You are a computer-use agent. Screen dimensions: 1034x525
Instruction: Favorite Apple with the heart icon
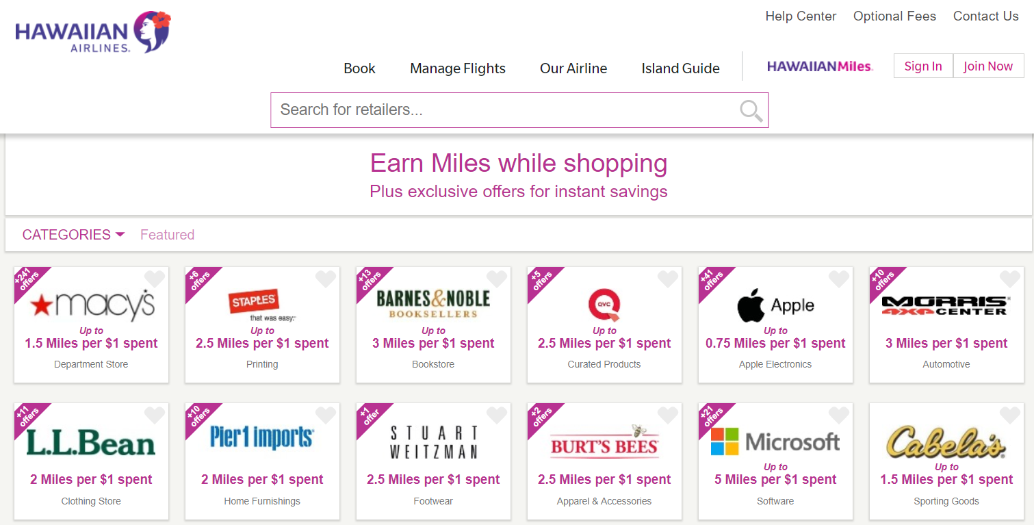click(x=839, y=279)
